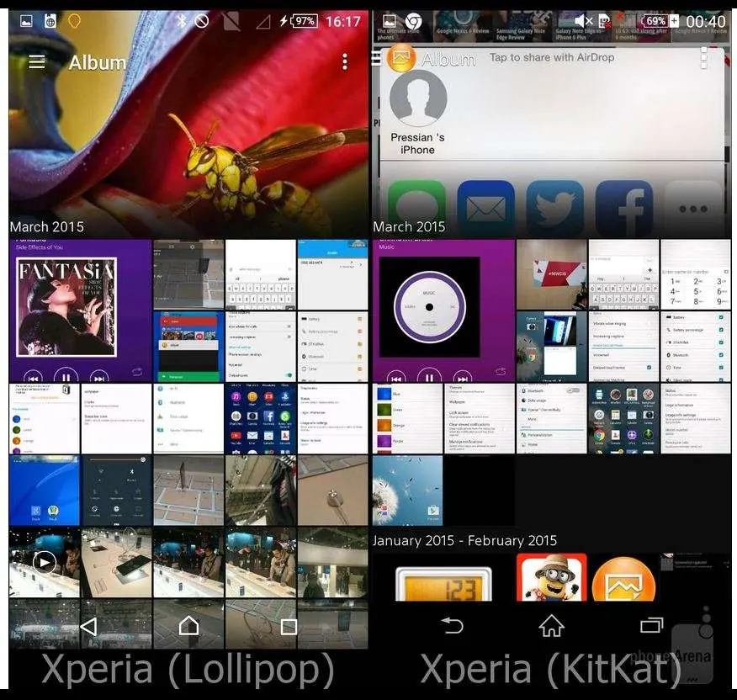Open the Lollipop app drawer screenshot thumbnail
This screenshot has width=737, height=700.
point(261,418)
